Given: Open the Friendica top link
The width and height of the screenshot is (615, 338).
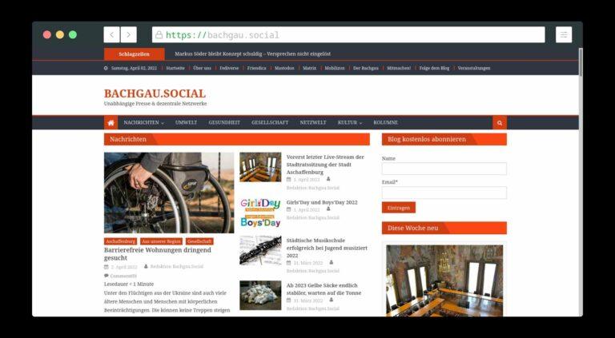Looking at the screenshot, I should pyautogui.click(x=256, y=68).
